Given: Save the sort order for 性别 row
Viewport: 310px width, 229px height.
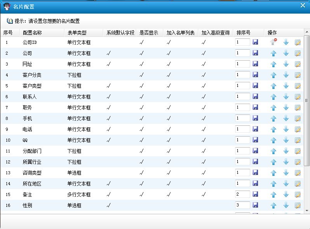Looking at the screenshot, I should [x=255, y=205].
